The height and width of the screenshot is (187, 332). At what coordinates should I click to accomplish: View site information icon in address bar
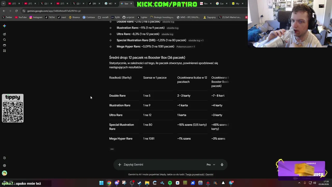(24, 11)
